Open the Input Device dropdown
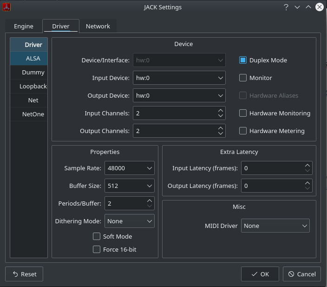The image size is (327, 287). pos(179,78)
